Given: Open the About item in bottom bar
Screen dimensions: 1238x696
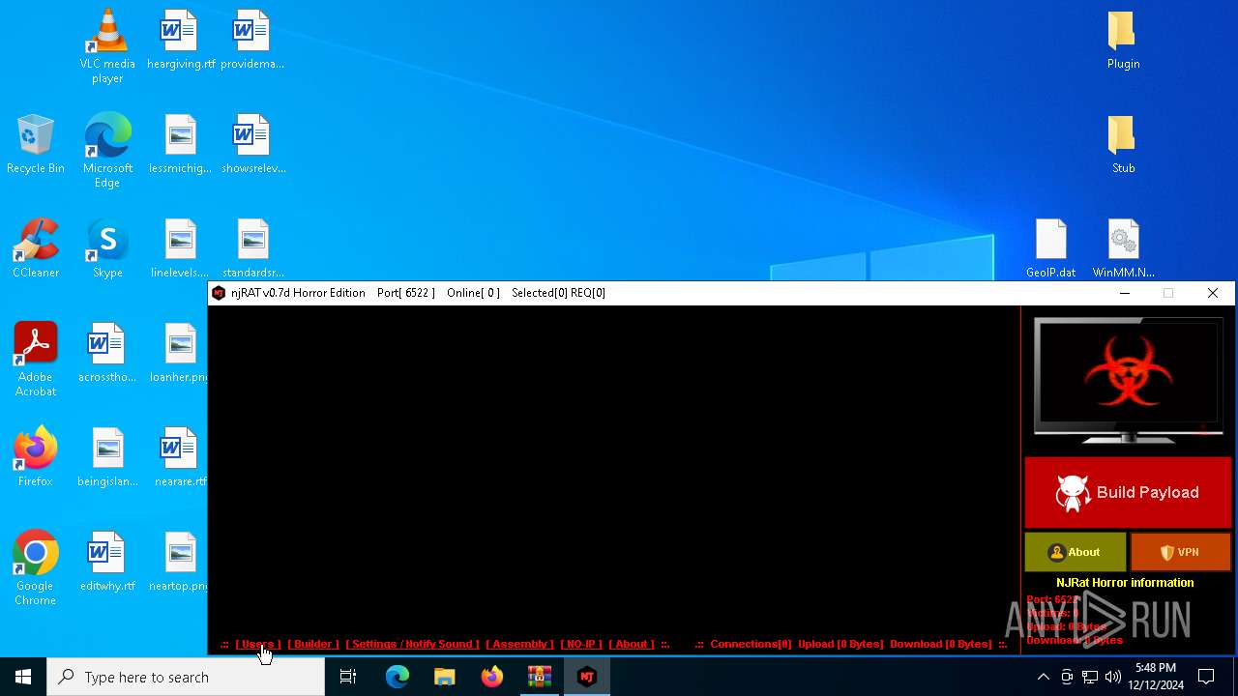Looking at the screenshot, I should click(632, 644).
